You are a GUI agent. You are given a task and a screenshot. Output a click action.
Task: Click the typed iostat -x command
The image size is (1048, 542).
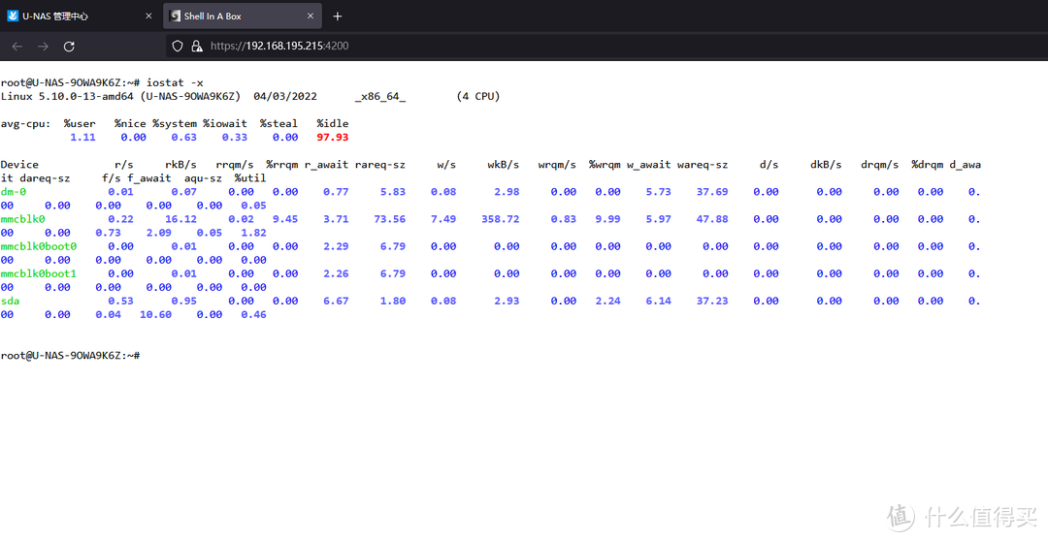[175, 82]
